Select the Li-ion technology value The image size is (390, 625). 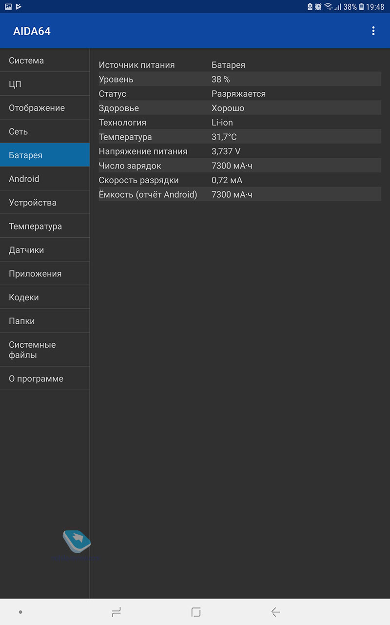pyautogui.click(x=222, y=123)
